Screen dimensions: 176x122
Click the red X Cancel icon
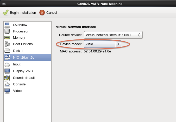pyautogui.click(x=42, y=12)
